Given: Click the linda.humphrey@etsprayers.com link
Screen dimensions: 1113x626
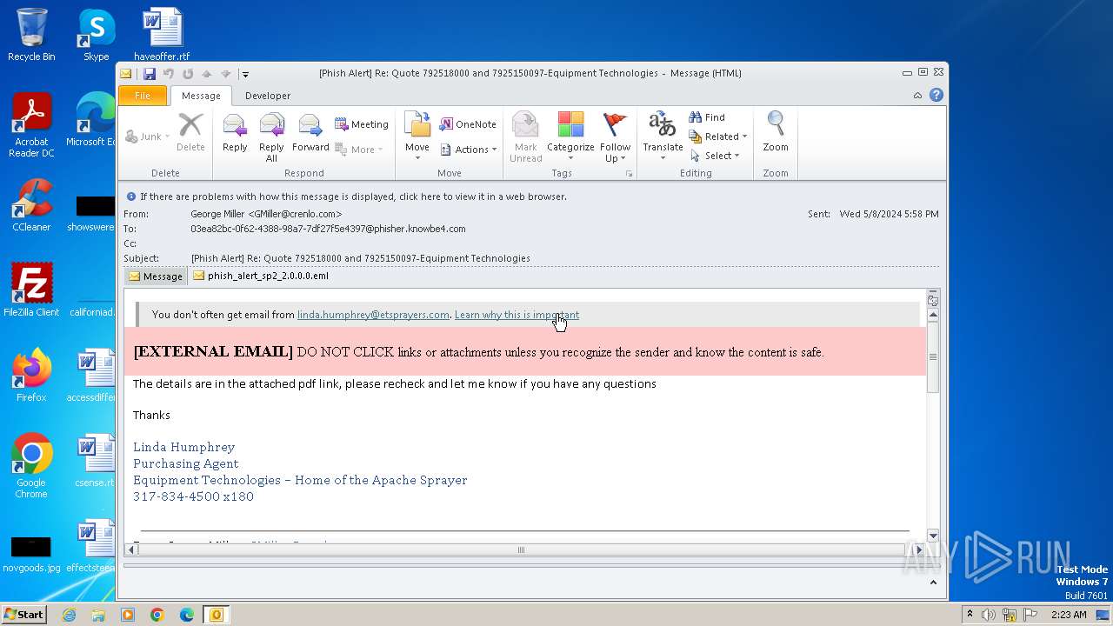Looking at the screenshot, I should pos(373,315).
